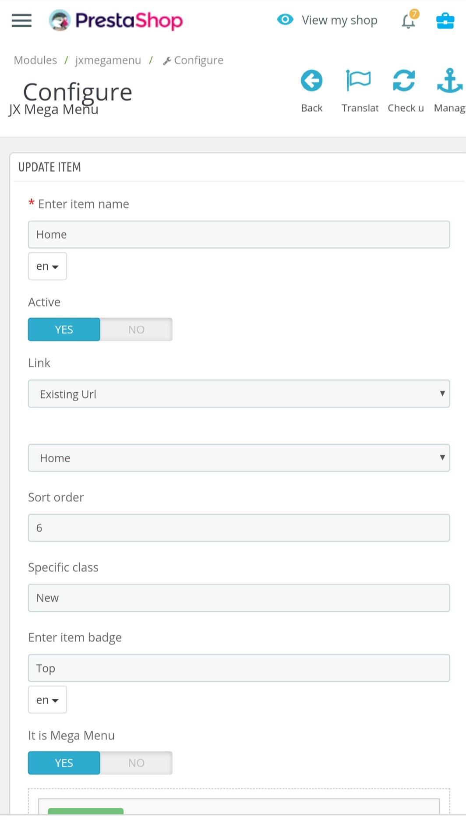Open the item badge language dropdown

tap(47, 700)
